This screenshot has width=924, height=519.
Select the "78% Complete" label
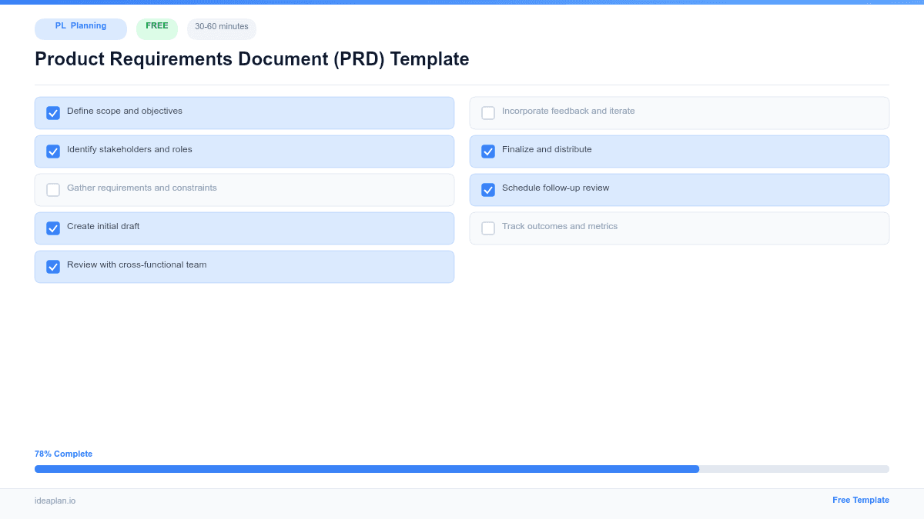[x=63, y=454]
